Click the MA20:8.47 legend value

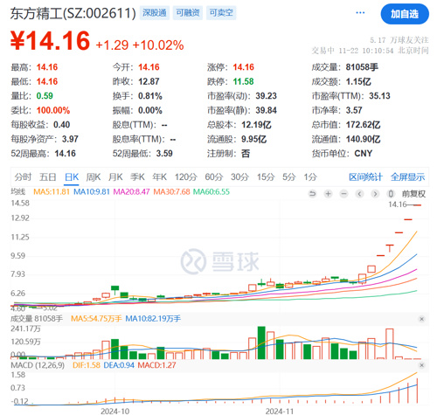coord(131,192)
